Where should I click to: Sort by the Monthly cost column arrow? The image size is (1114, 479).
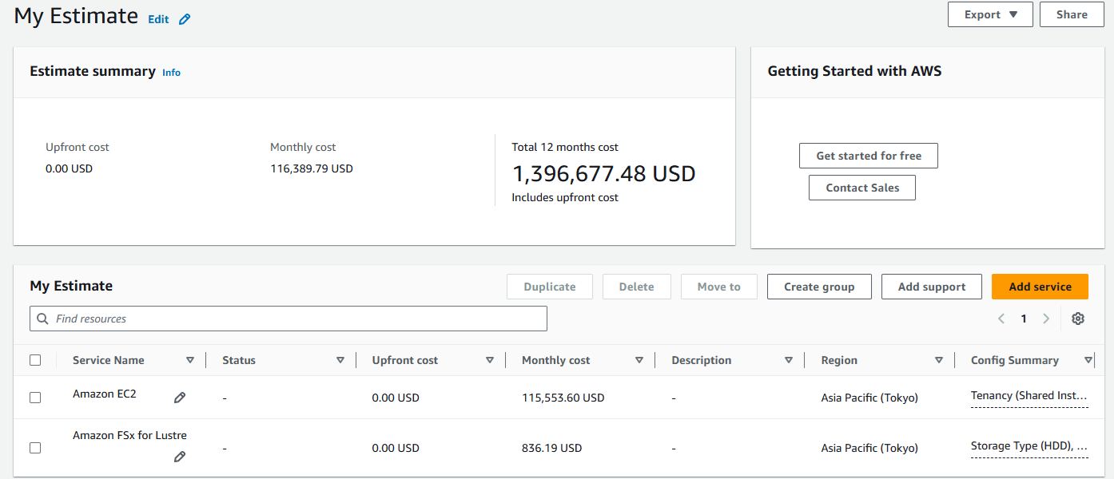(639, 360)
